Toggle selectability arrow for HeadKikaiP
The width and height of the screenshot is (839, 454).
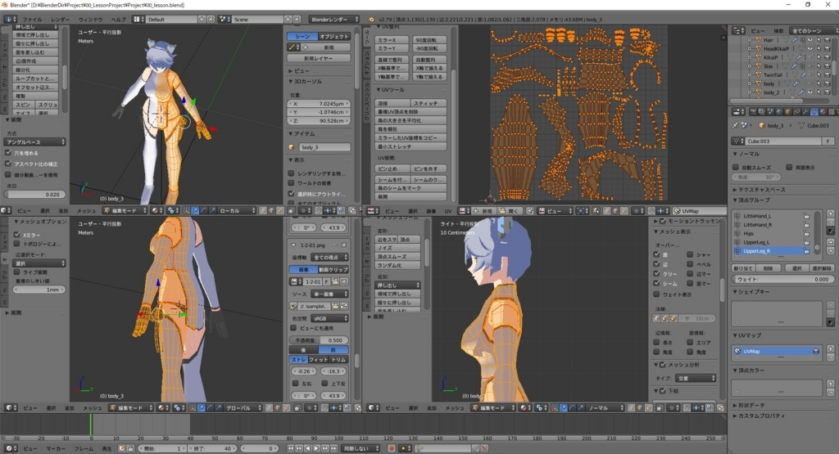coord(819,48)
